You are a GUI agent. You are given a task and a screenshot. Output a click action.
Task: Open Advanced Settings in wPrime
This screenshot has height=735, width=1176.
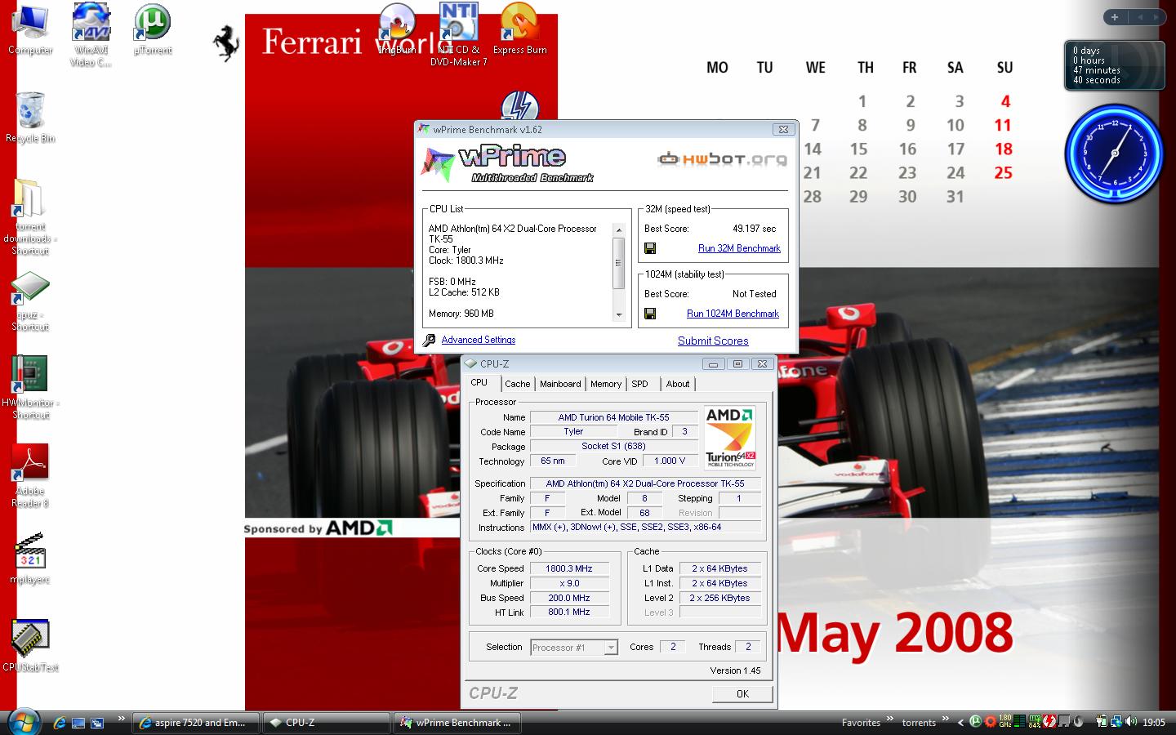tap(479, 340)
